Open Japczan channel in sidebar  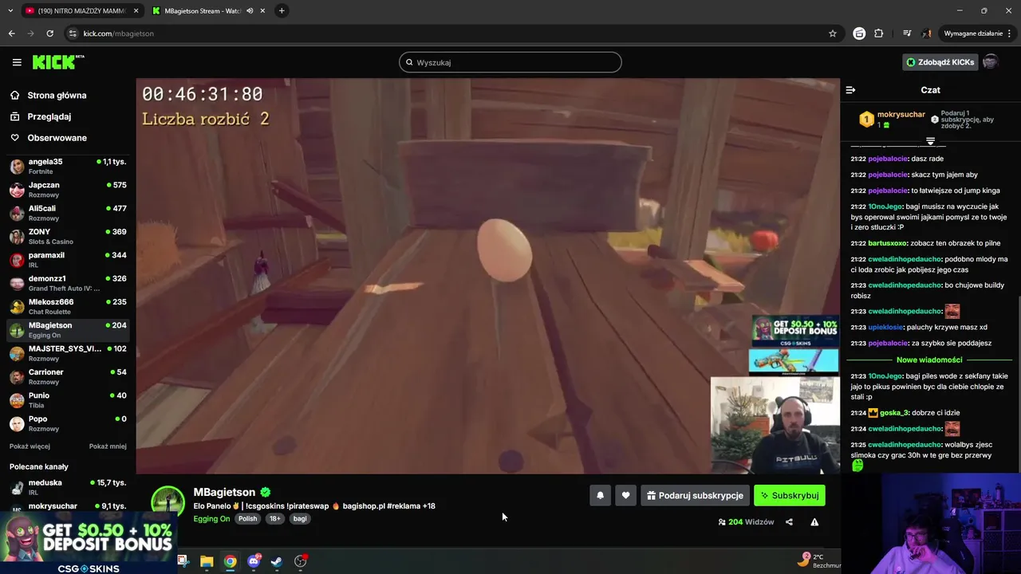(68, 190)
